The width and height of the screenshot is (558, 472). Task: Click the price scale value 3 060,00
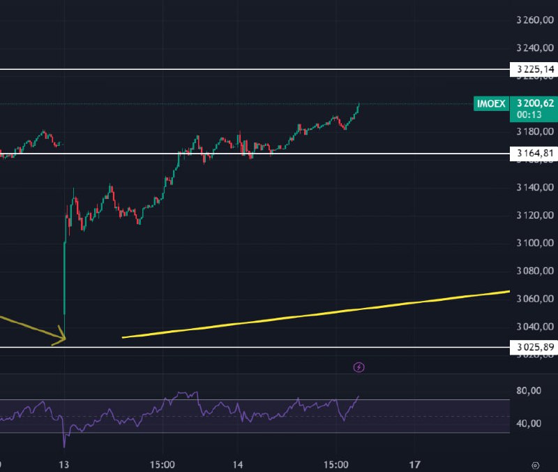pos(535,299)
